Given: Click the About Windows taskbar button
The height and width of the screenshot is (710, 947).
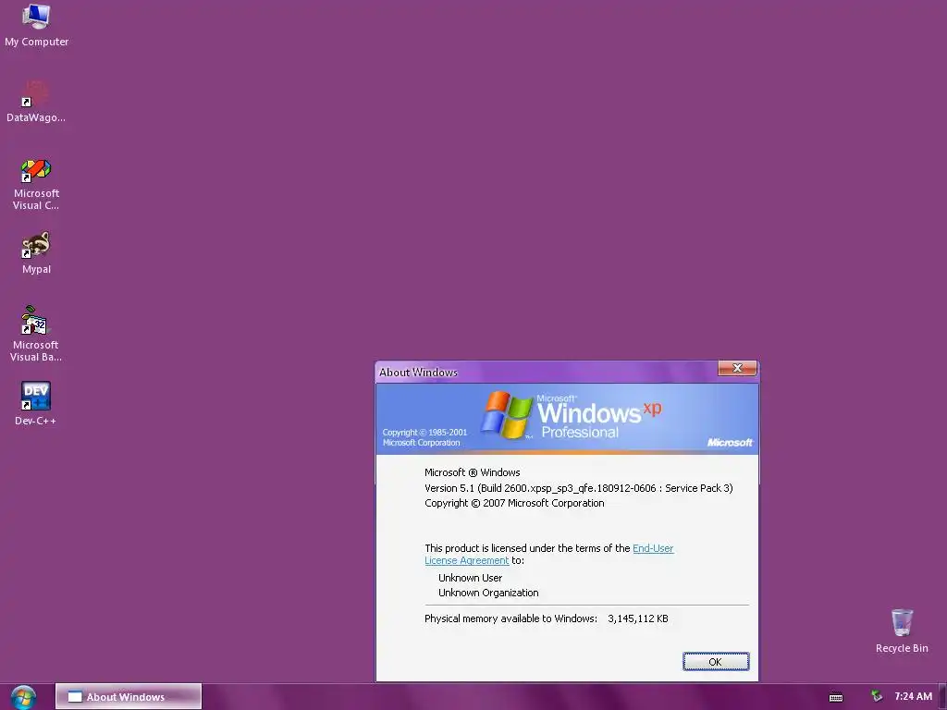Looking at the screenshot, I should tap(129, 697).
